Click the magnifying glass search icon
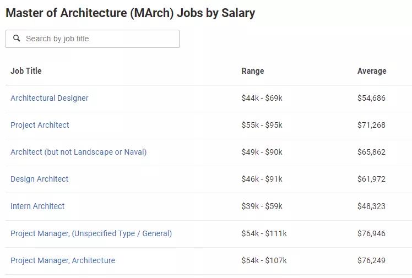 (x=17, y=39)
